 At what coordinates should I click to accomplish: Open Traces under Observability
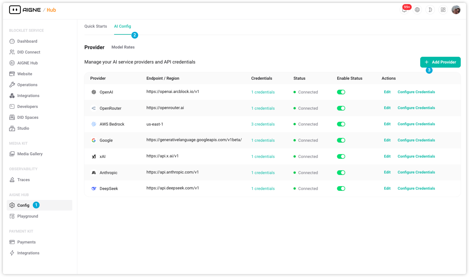24,180
